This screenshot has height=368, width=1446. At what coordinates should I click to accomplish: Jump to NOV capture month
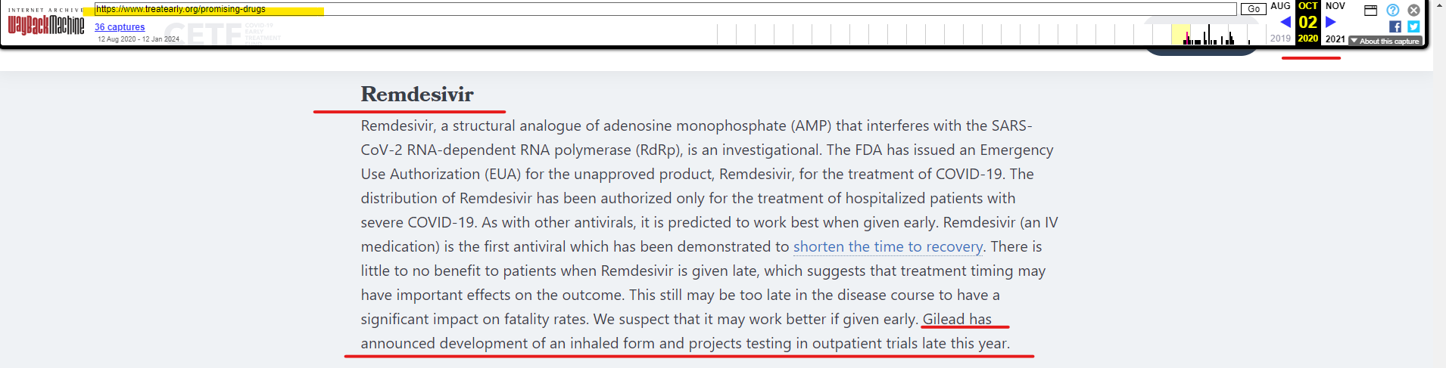(1335, 6)
